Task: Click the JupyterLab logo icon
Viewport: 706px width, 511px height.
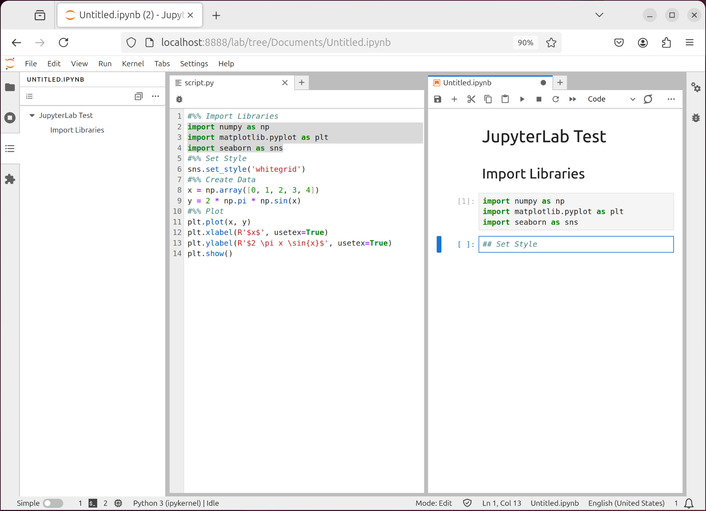Action: 10,64
